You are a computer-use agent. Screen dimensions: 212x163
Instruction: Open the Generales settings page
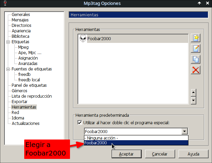(21, 14)
